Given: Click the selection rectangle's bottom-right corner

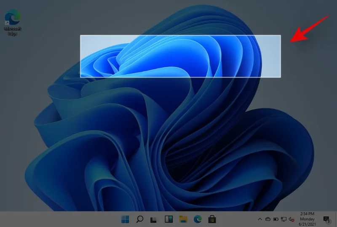Looking at the screenshot, I should [281, 77].
